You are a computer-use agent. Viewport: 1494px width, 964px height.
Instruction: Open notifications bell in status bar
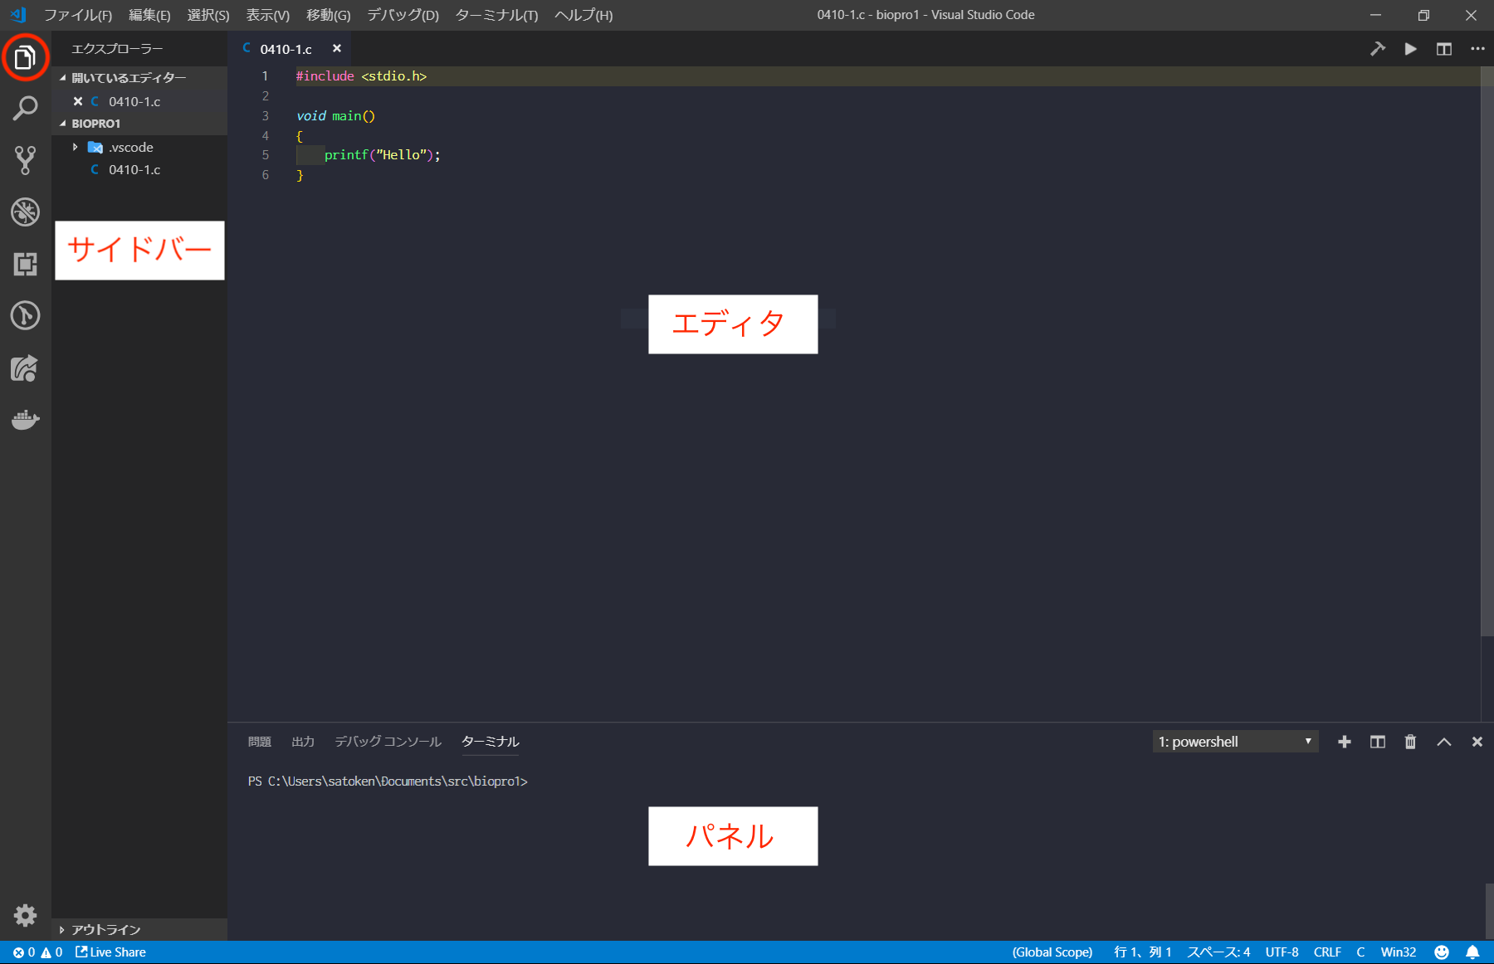click(1472, 952)
